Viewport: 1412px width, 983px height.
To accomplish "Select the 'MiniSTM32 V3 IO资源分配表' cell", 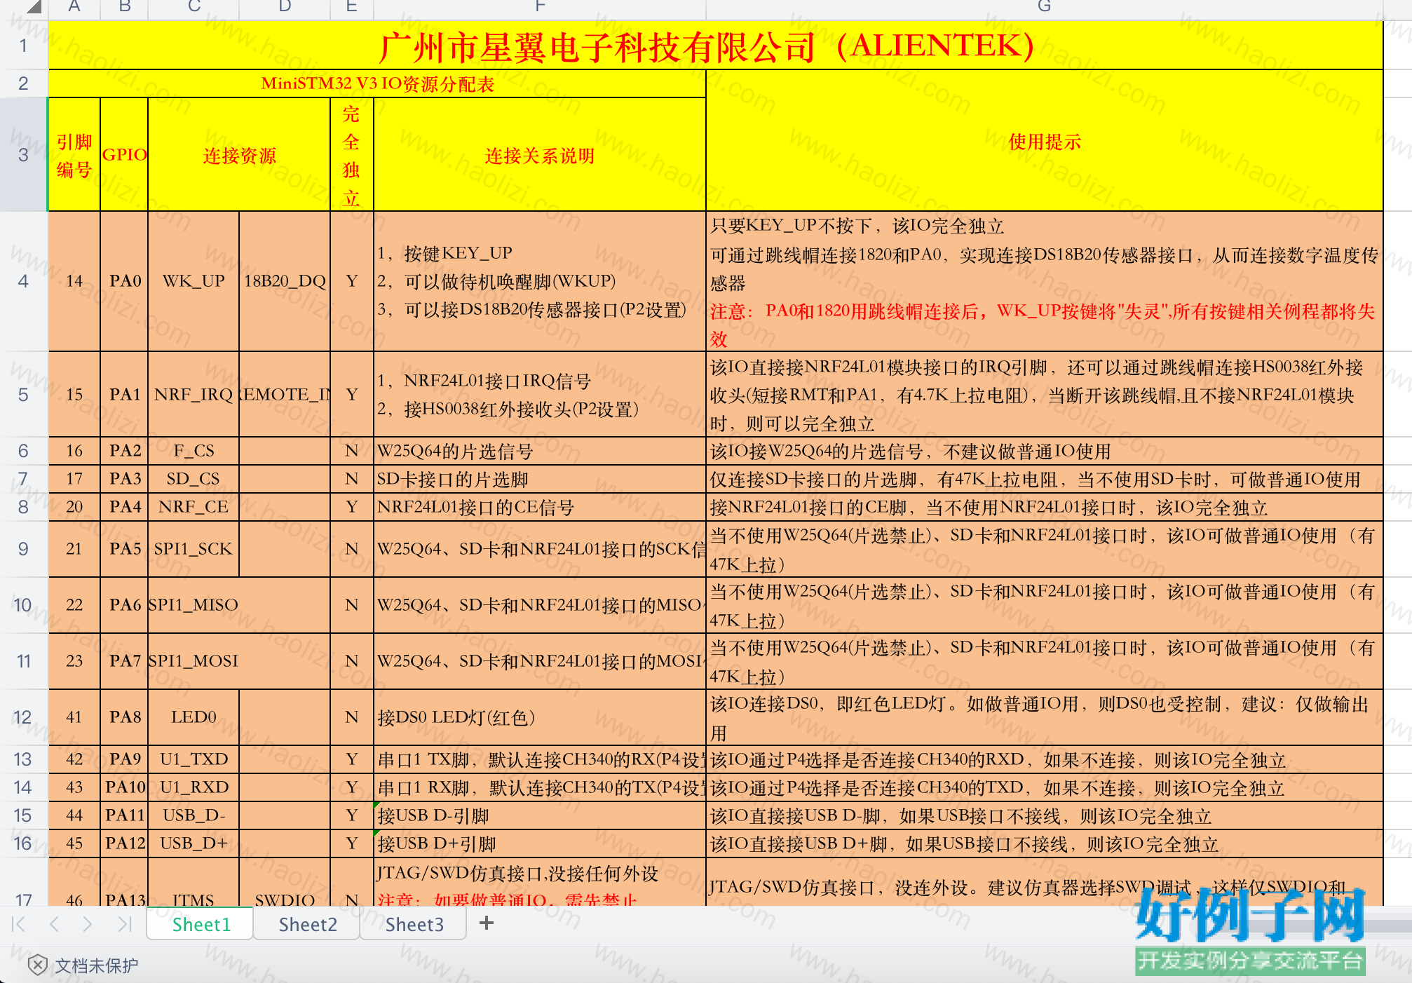I will coord(377,83).
